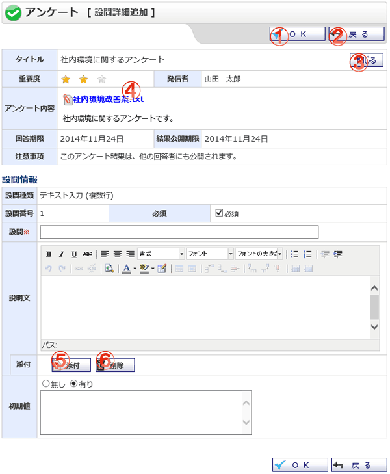Image resolution: width=390 pixels, height=474 pixels.
Task: Click the undo arrow icon
Action: click(x=48, y=269)
